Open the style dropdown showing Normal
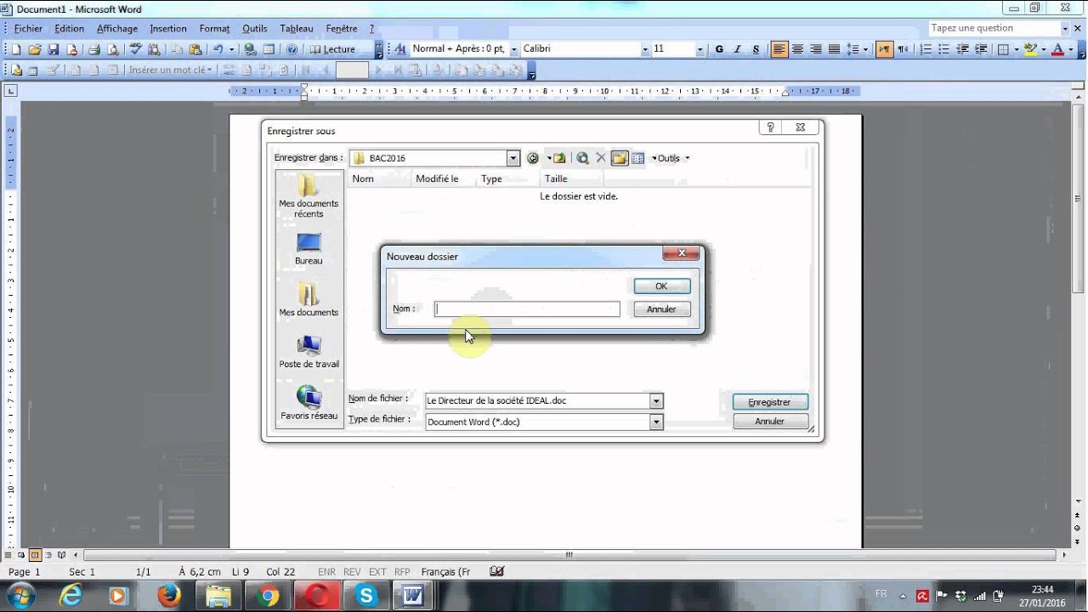 pos(513,49)
